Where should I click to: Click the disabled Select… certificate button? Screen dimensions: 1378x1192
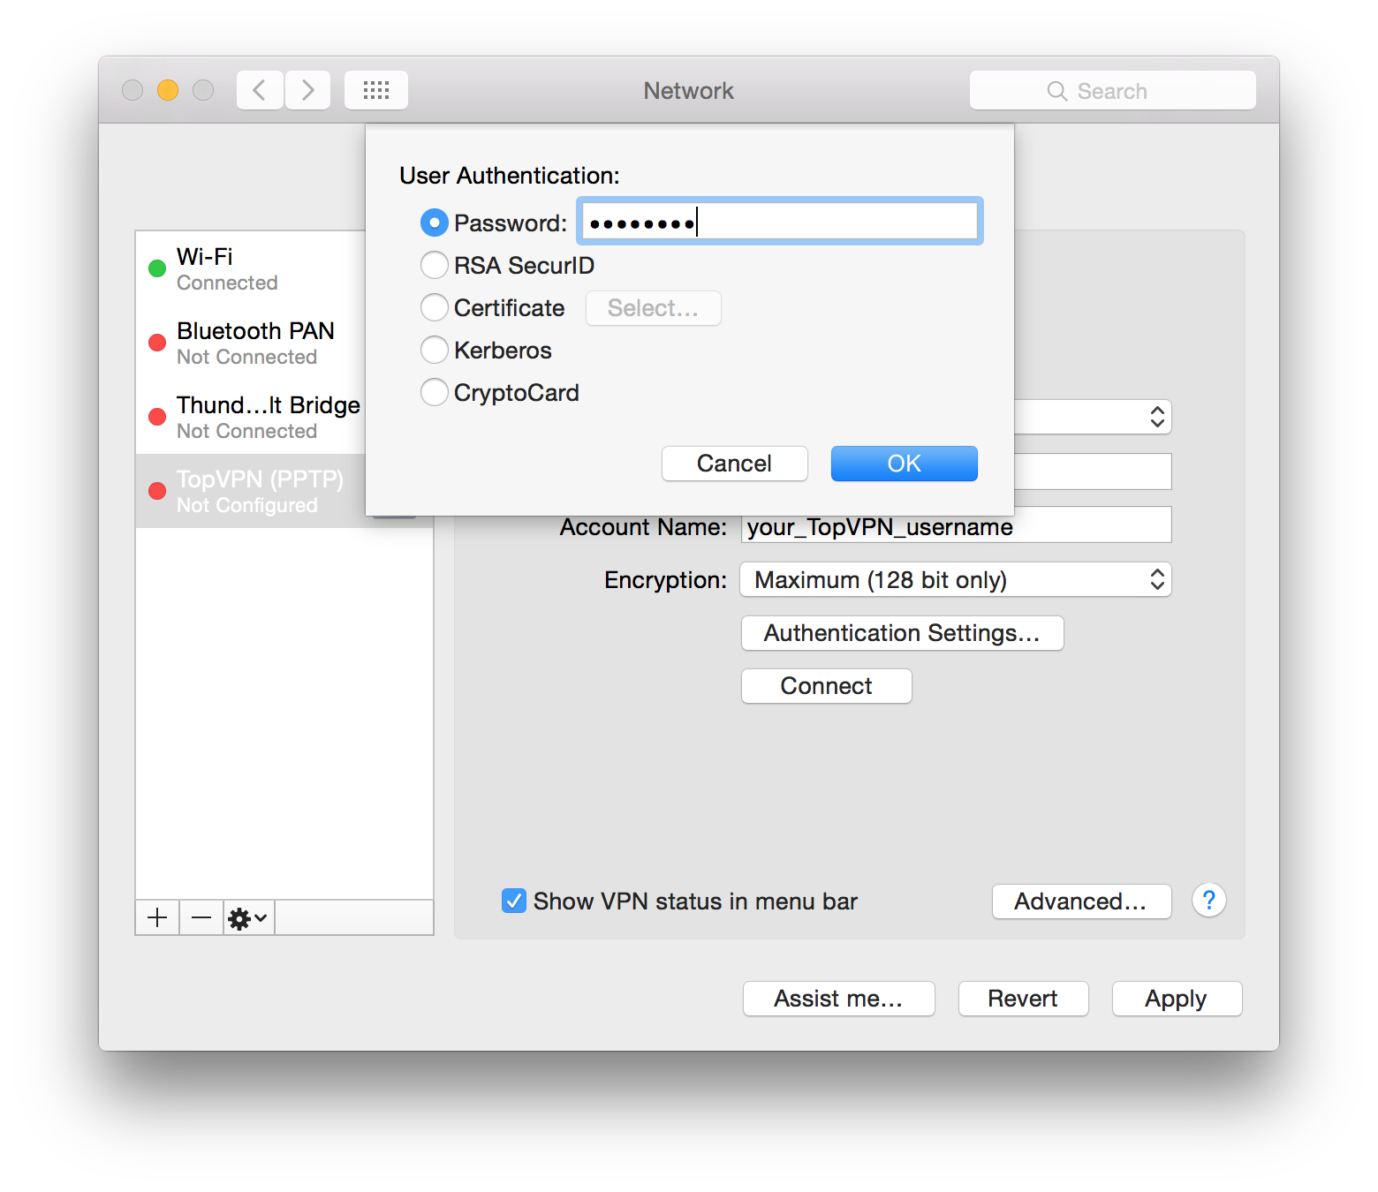[x=653, y=308]
